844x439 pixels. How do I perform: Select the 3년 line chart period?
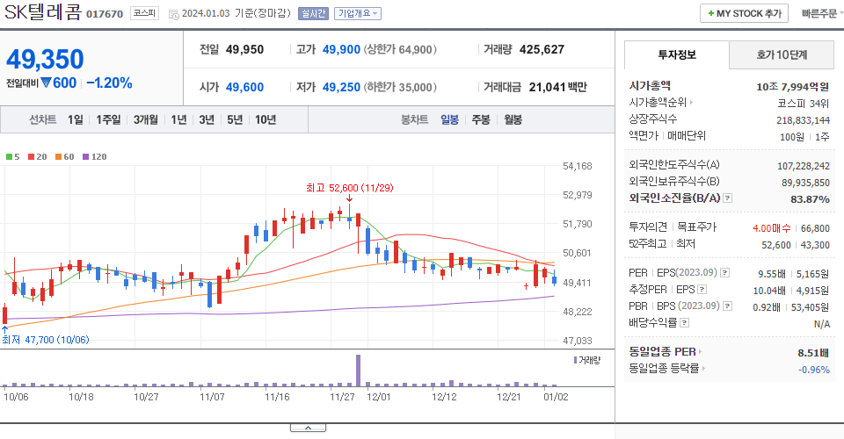(x=207, y=119)
